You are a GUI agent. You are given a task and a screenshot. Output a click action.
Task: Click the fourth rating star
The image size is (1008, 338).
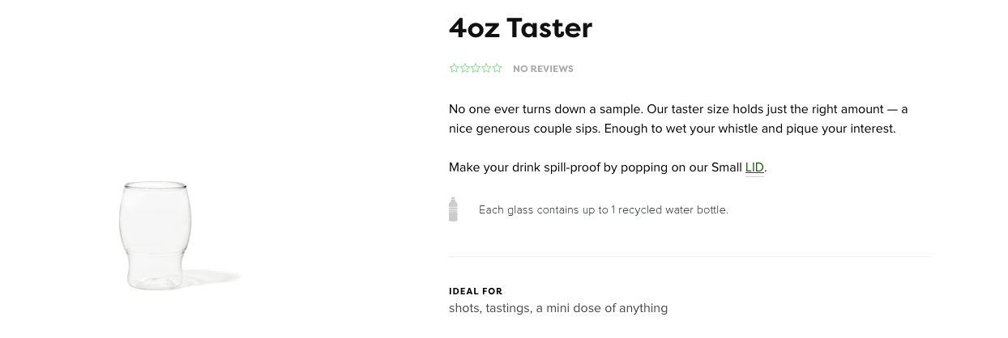pyautogui.click(x=486, y=69)
